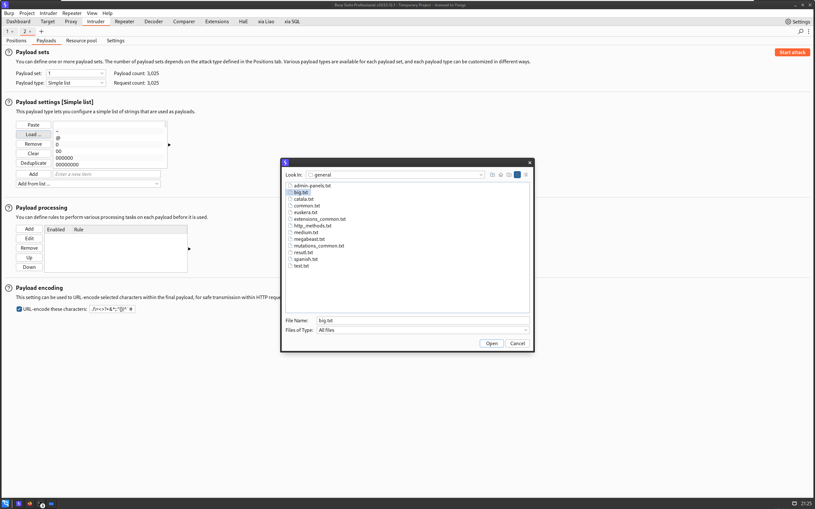Click the URL-encode characters text field
Image resolution: width=815 pixels, height=509 pixels.
[112, 309]
